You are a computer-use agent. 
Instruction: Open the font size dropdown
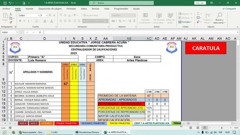[x=46, y=15]
